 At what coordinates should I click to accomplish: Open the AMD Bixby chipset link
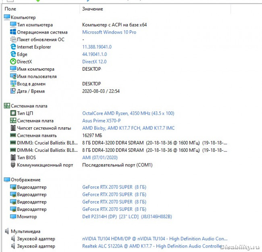[128, 128]
